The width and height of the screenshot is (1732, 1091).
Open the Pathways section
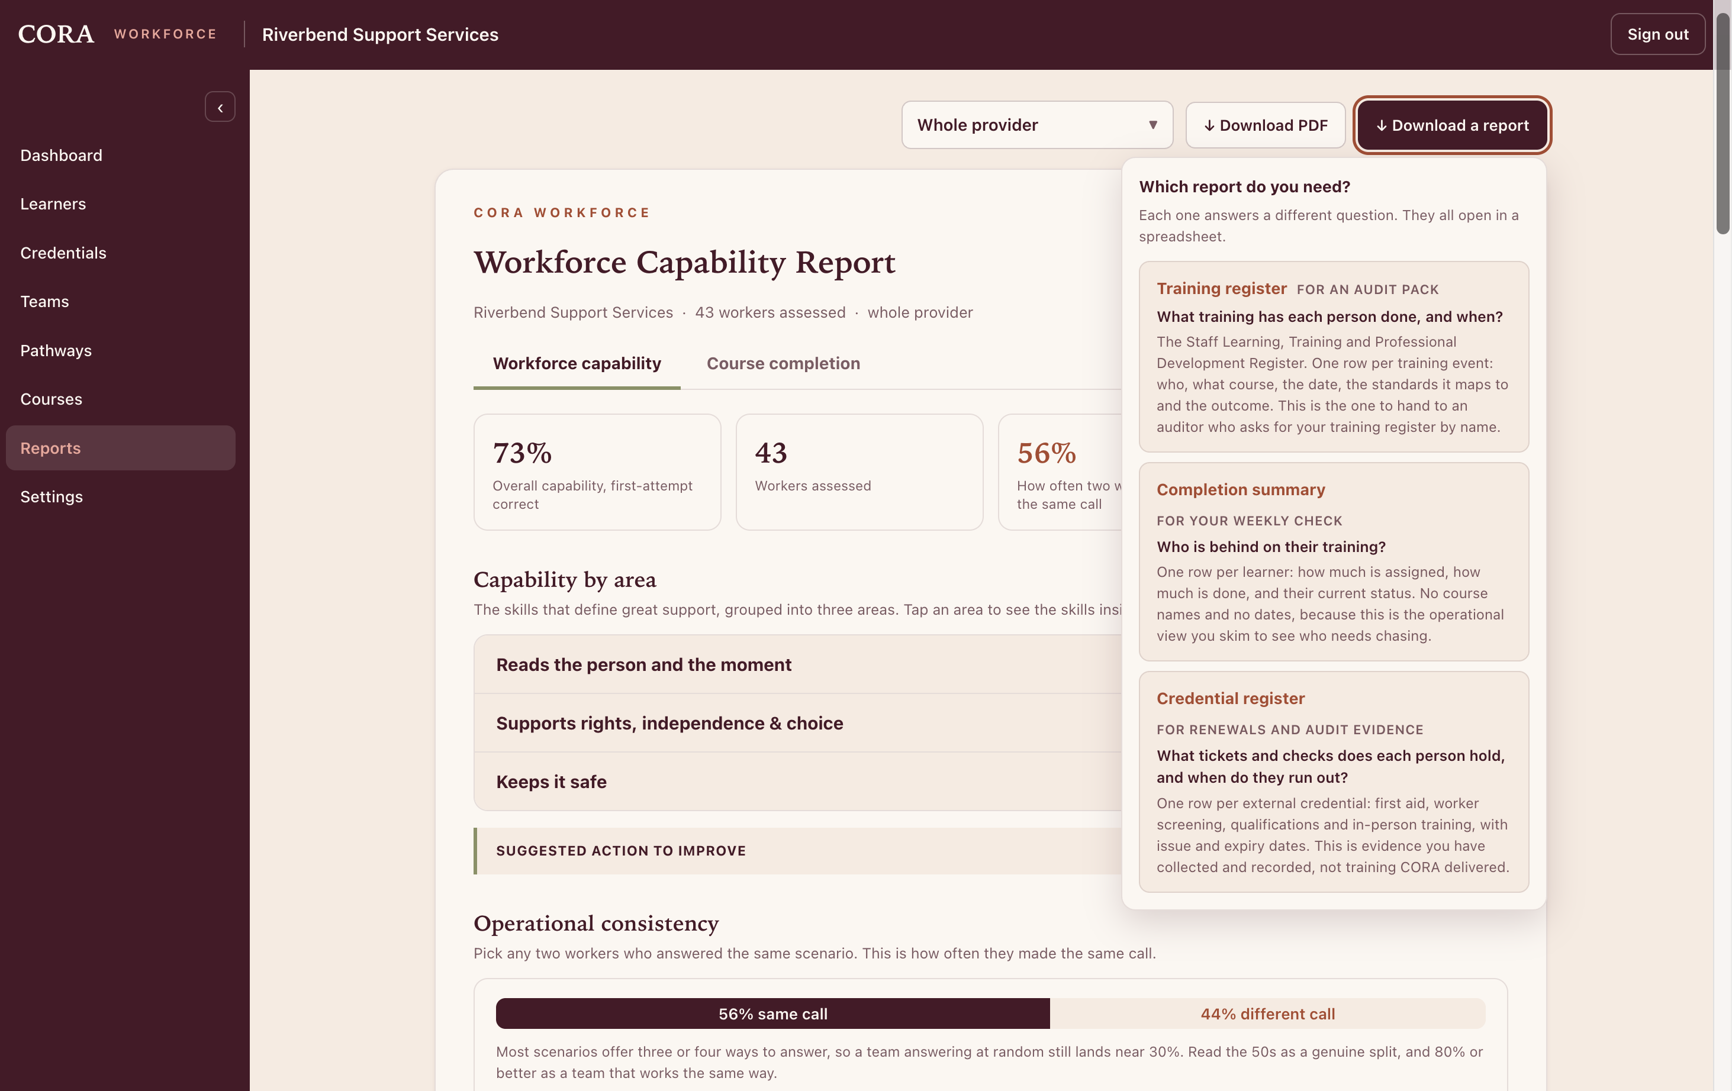120,350
